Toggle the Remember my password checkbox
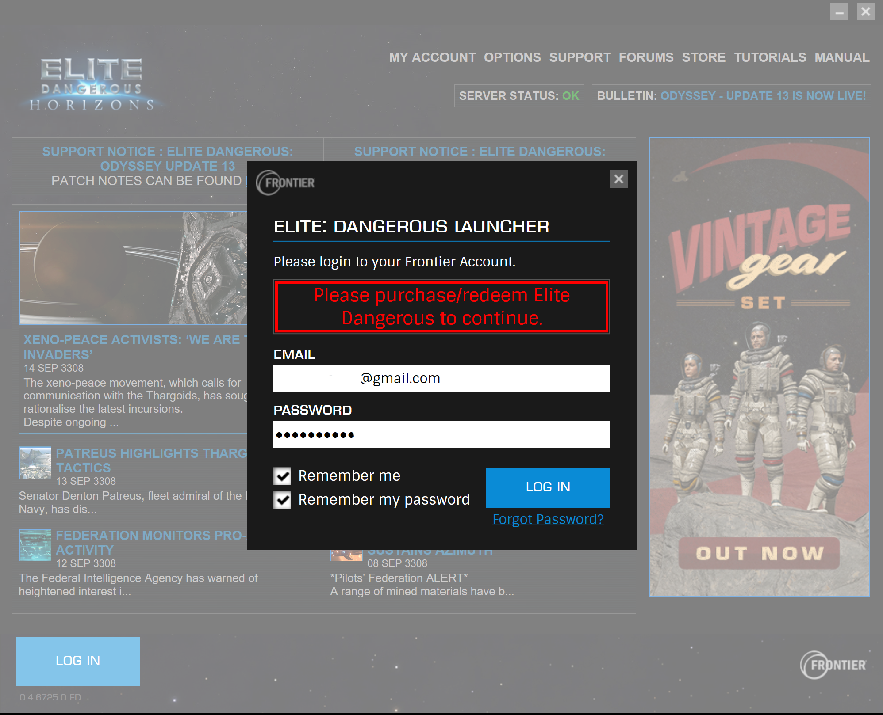883x715 pixels. point(282,500)
